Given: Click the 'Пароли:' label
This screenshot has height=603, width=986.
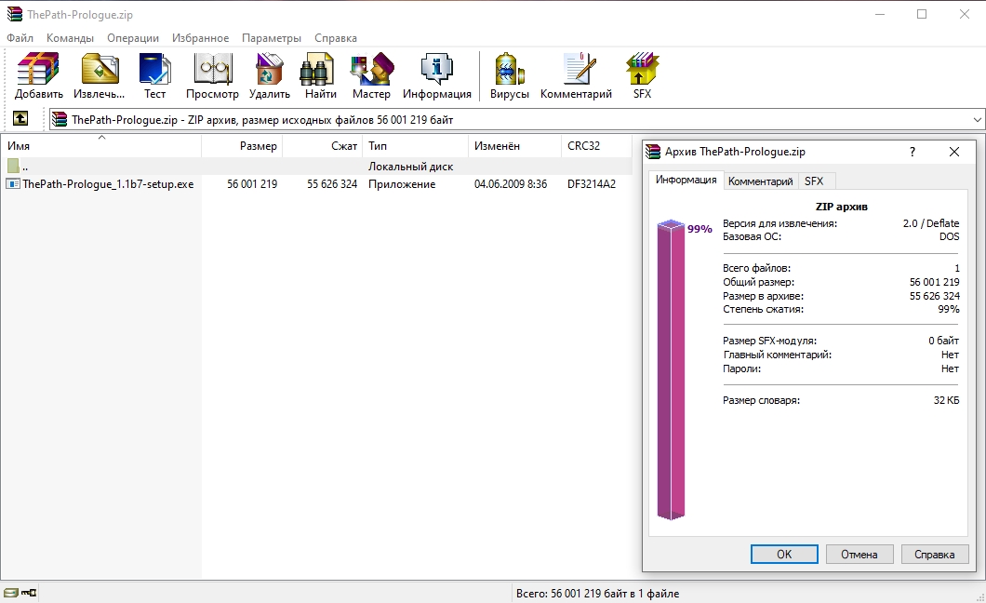Looking at the screenshot, I should [x=741, y=368].
